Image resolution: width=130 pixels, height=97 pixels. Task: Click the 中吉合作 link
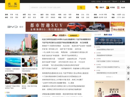click(82, 62)
